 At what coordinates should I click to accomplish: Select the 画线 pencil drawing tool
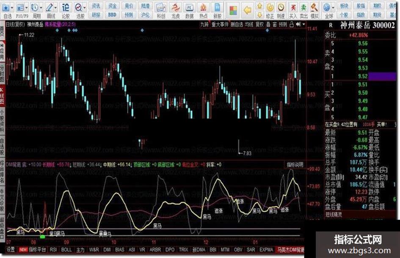pos(49,8)
